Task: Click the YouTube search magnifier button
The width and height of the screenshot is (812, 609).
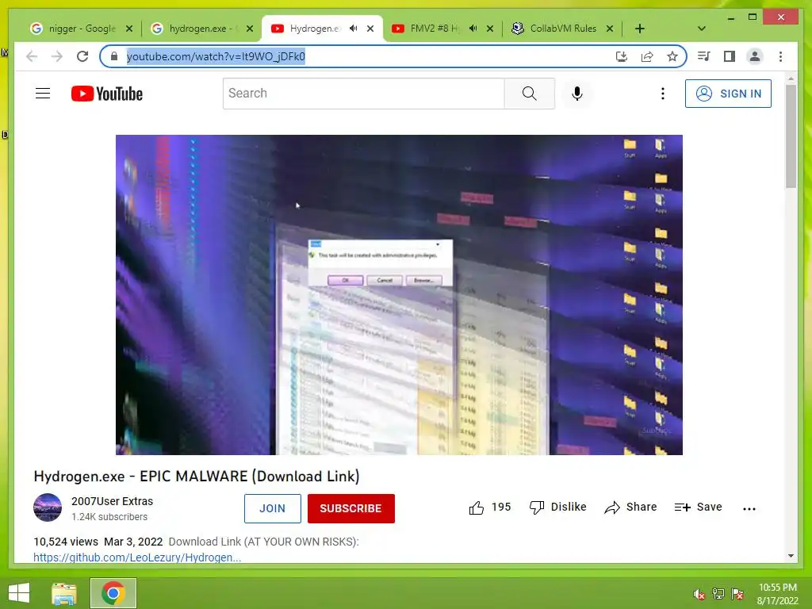Action: click(529, 94)
